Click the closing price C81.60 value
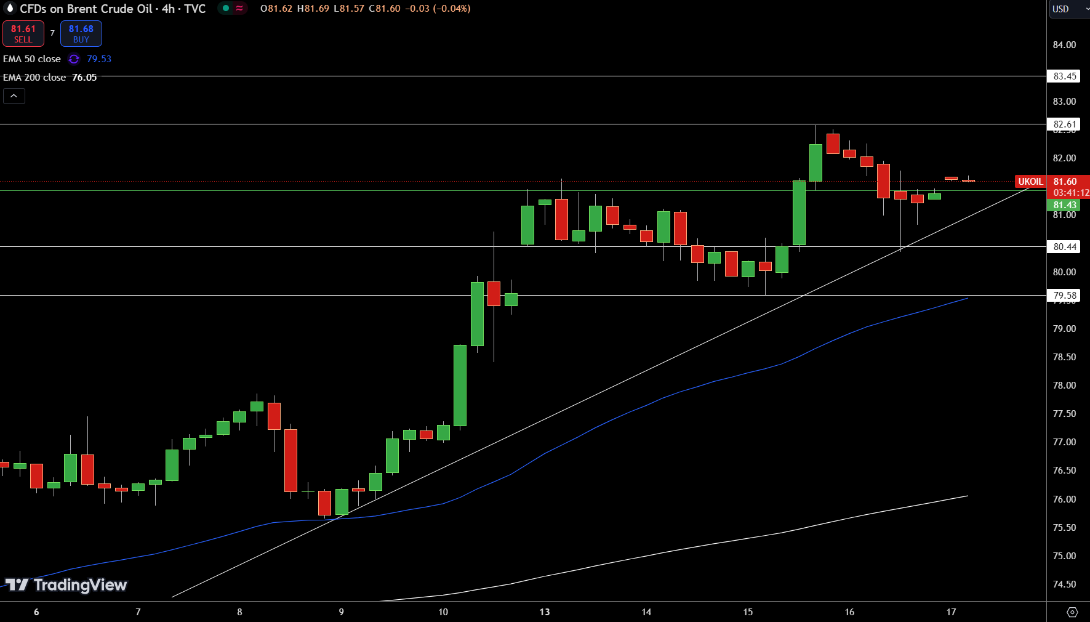The height and width of the screenshot is (622, 1090). pos(385,9)
